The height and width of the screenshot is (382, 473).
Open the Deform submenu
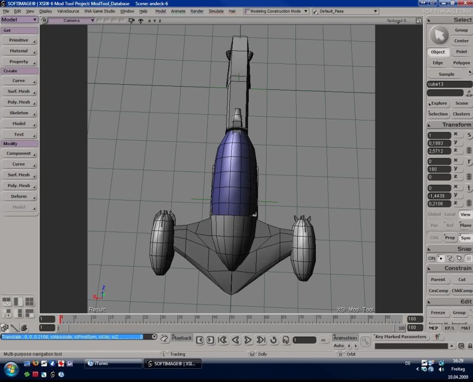click(19, 196)
